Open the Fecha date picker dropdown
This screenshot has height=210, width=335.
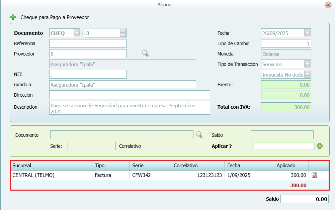pos(308,33)
